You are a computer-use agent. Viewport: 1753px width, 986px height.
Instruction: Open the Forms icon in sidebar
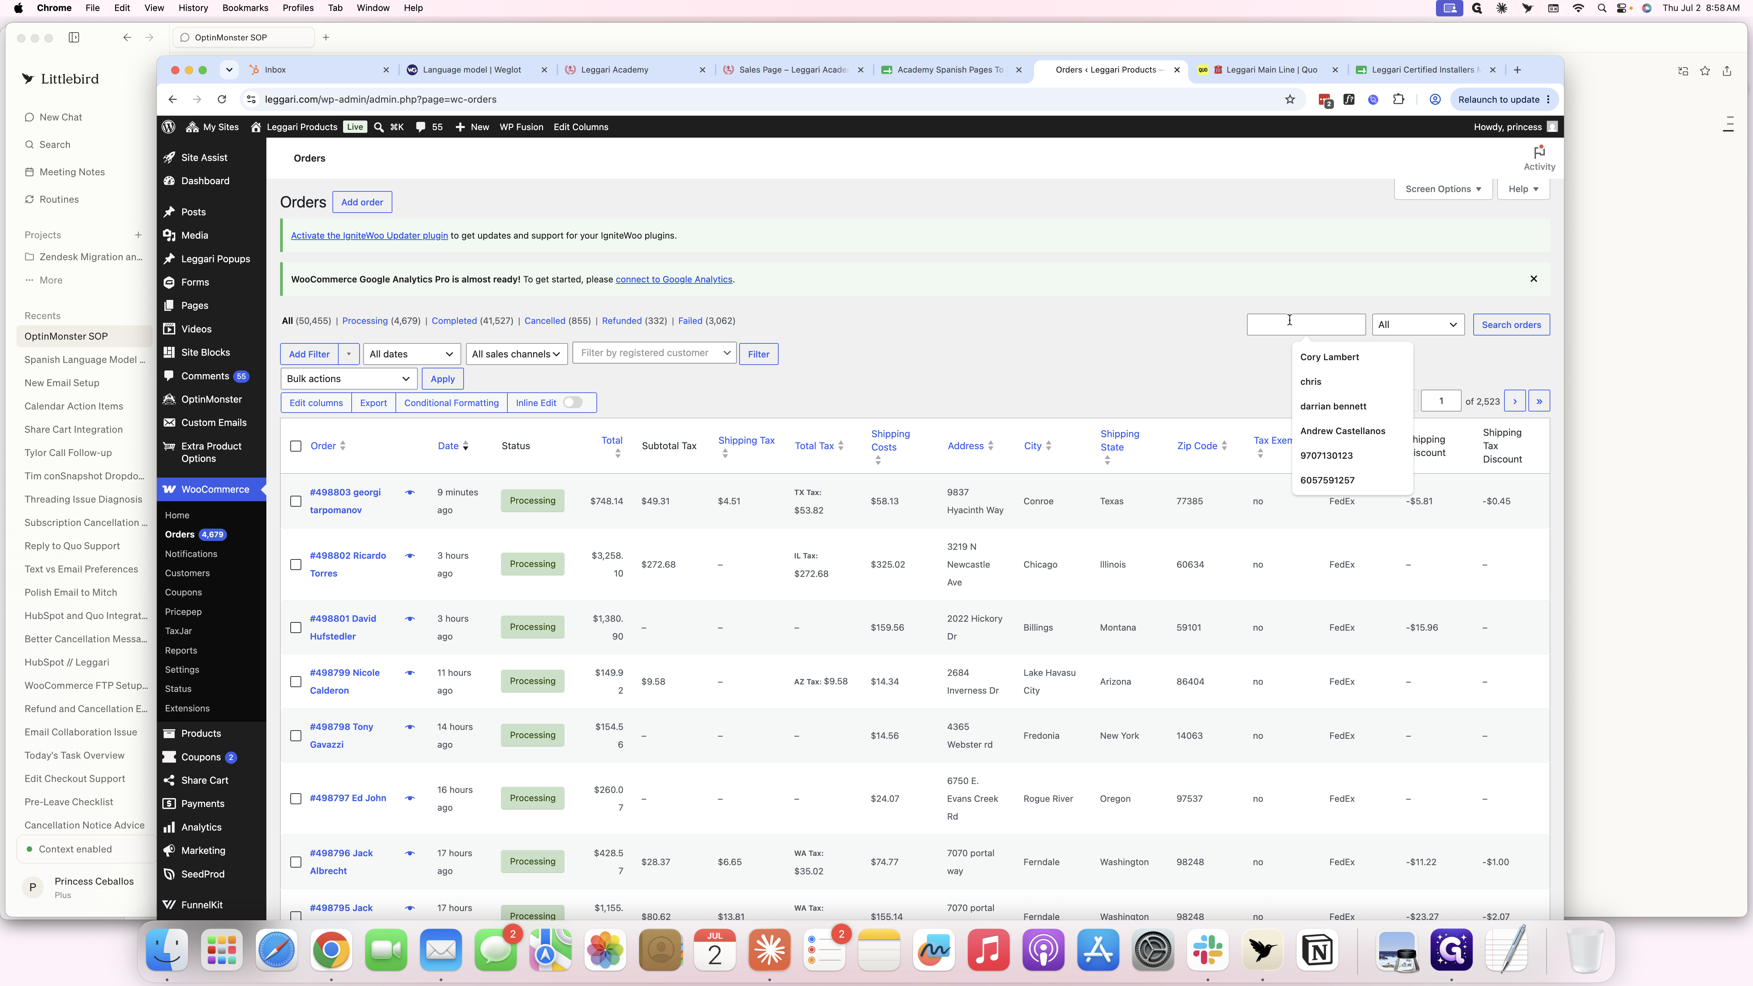[169, 282]
